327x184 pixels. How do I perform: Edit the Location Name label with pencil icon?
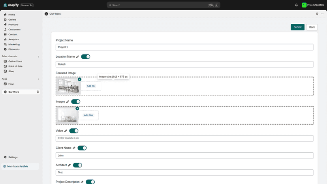pyautogui.click(x=77, y=56)
